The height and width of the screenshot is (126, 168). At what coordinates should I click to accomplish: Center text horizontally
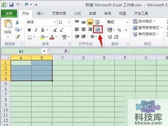[x=84, y=30]
